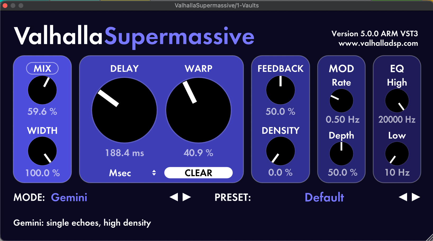Go to next mode with right arrow
Image resolution: width=433 pixels, height=241 pixels.
(187, 197)
